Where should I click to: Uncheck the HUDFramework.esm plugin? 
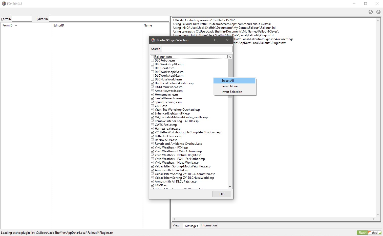(x=153, y=87)
